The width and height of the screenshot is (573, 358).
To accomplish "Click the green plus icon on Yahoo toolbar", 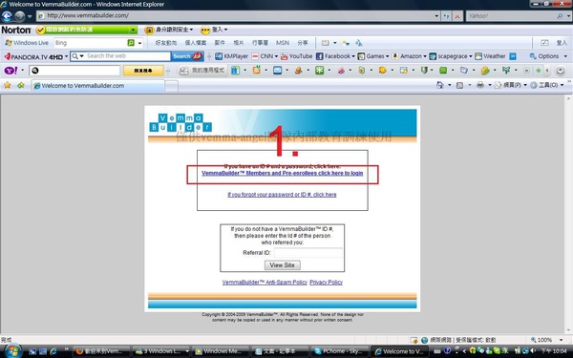I will pos(538,70).
